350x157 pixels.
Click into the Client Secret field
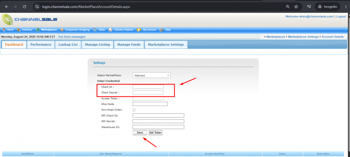pos(148,93)
